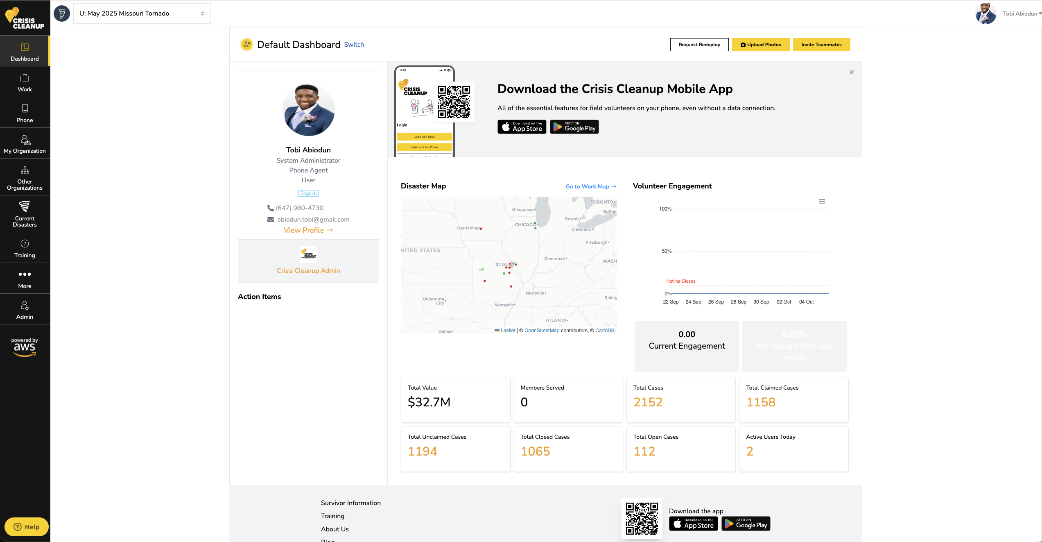Click the banner's App Store download badge
The height and width of the screenshot is (542, 1042).
(522, 127)
